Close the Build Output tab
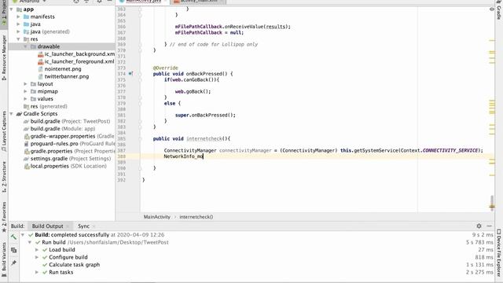Viewport: 503px width, 283px height. pyautogui.click(x=68, y=226)
